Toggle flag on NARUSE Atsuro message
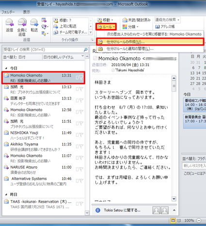This screenshot has width=206, height=226. pyautogui.click(x=81, y=169)
